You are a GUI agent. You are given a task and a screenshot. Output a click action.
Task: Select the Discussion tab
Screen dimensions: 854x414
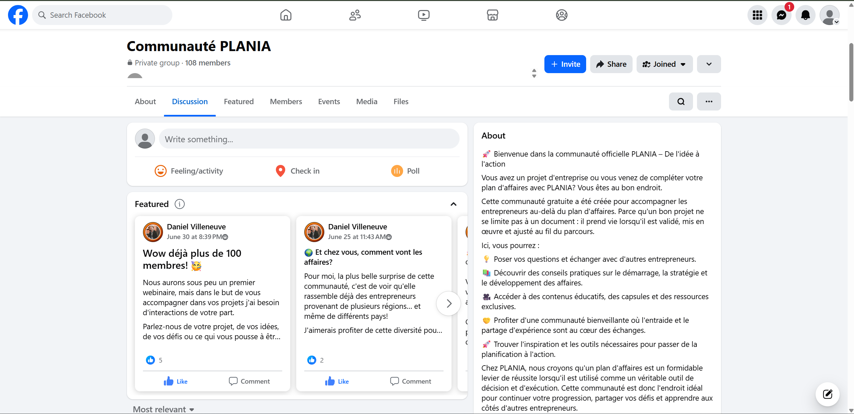(x=190, y=101)
